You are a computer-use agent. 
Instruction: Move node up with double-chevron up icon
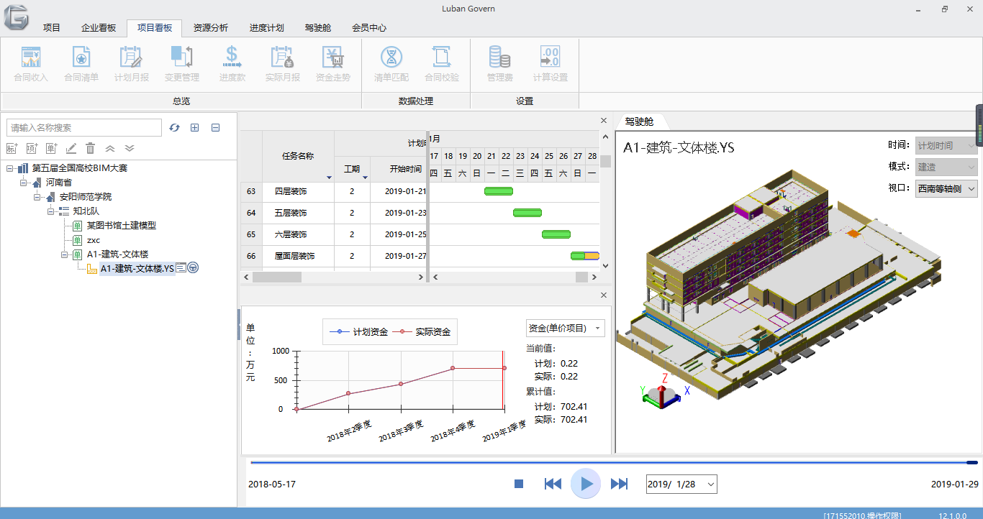click(110, 148)
